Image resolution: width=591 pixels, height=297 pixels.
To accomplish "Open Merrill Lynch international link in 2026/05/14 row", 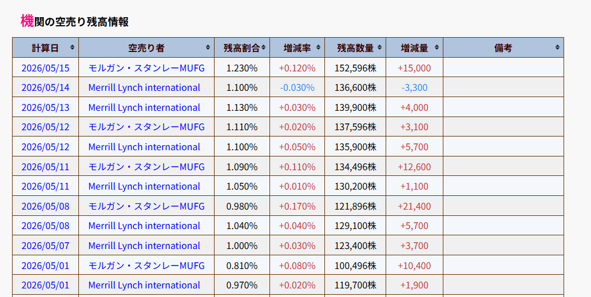I will tap(144, 88).
